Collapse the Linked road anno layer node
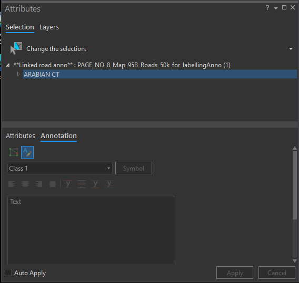This screenshot has width=299, height=283. point(8,65)
